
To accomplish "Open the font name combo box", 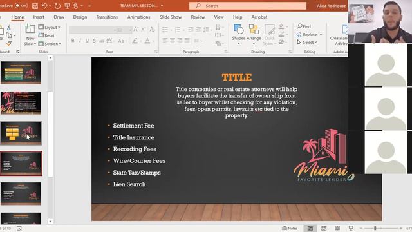I will click(92, 30).
